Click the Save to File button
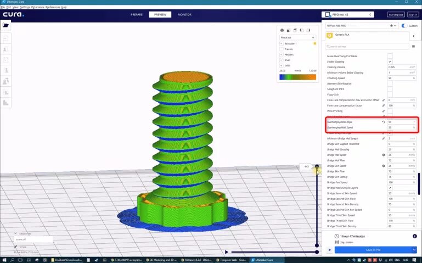The height and width of the screenshot is (263, 422). point(373,250)
